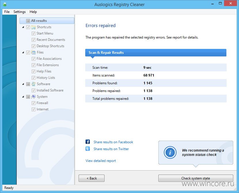Uncheck the History Lists checkbox
The height and width of the screenshot is (193, 239).
click(x=33, y=78)
